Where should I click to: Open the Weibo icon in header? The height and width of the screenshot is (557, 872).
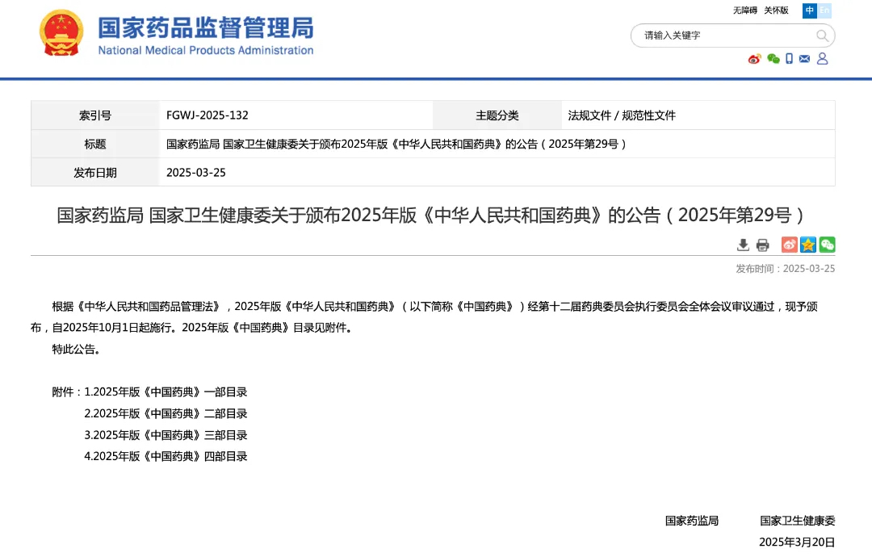point(754,59)
